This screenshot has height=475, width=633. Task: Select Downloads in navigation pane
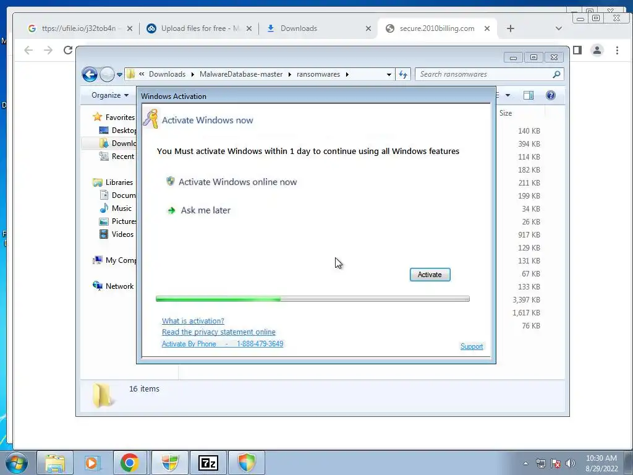[117, 143]
